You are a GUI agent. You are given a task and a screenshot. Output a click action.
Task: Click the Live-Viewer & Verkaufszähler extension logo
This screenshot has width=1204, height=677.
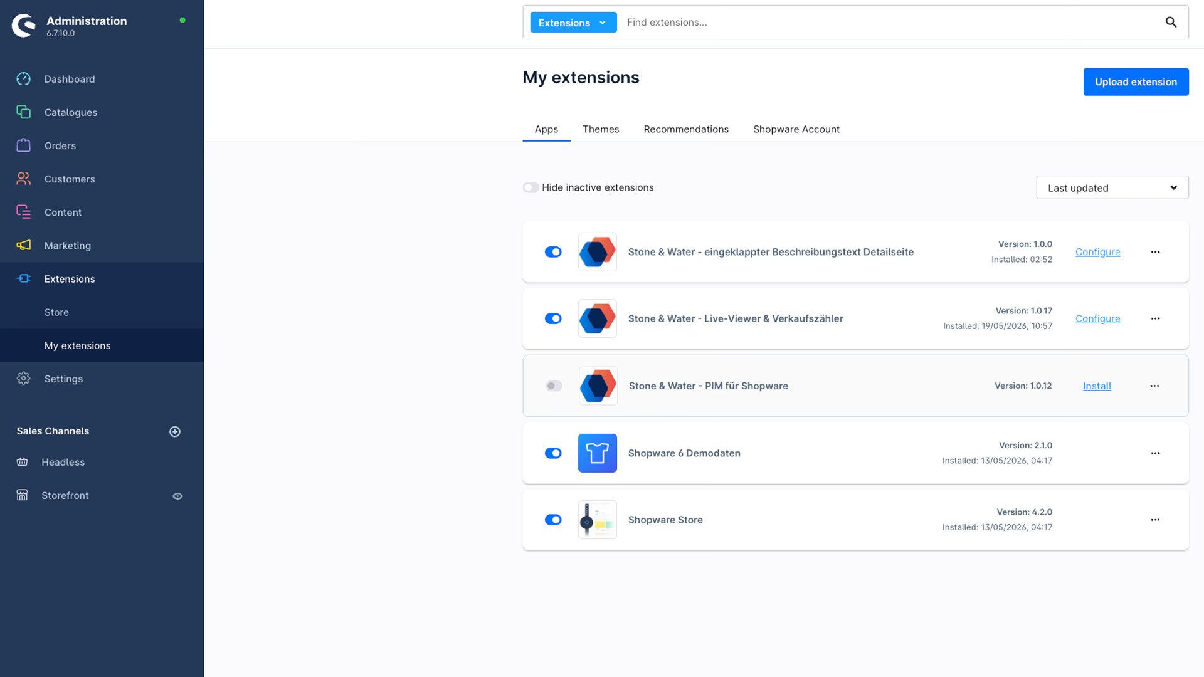tap(598, 318)
